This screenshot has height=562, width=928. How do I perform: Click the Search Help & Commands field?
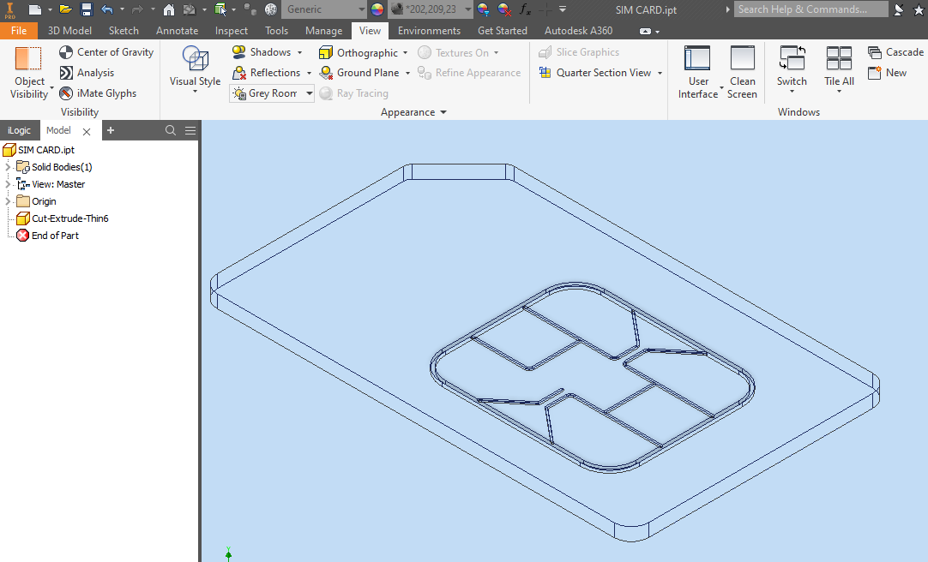click(810, 9)
